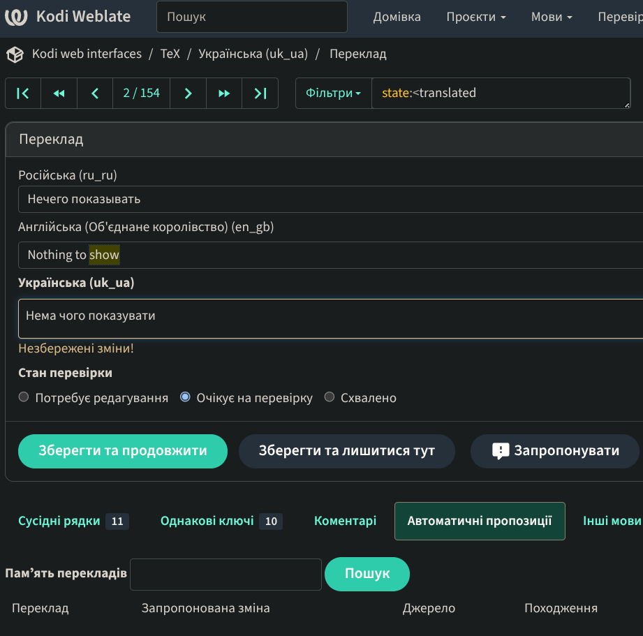Open the Коментарі tab
Image resolution: width=643 pixels, height=636 pixels.
point(345,521)
